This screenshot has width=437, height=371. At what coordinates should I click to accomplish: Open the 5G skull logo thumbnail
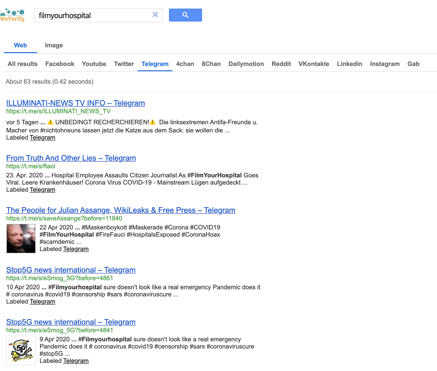pos(21,350)
